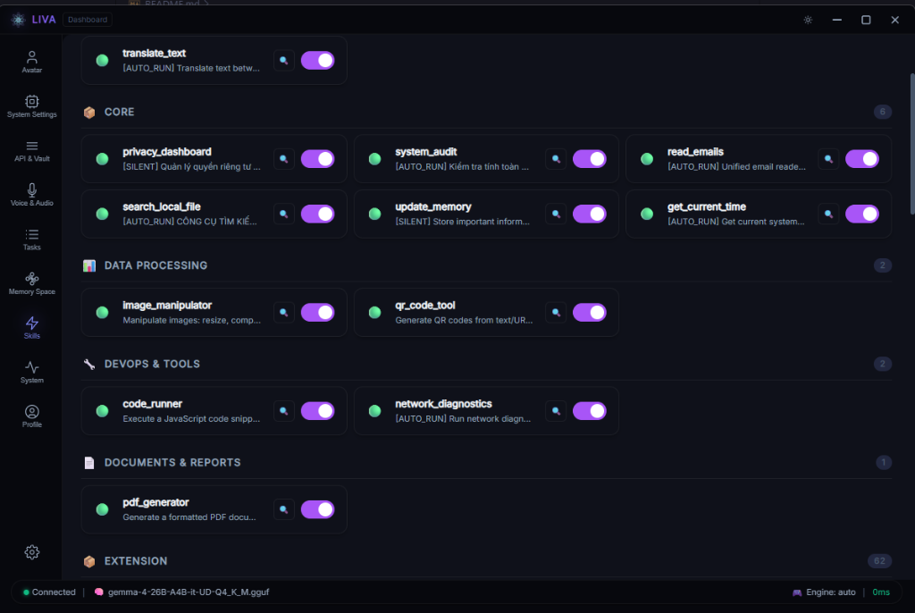This screenshot has height=613, width=915.
Task: Inspect get_current_time via magnifier icon
Action: click(x=828, y=214)
